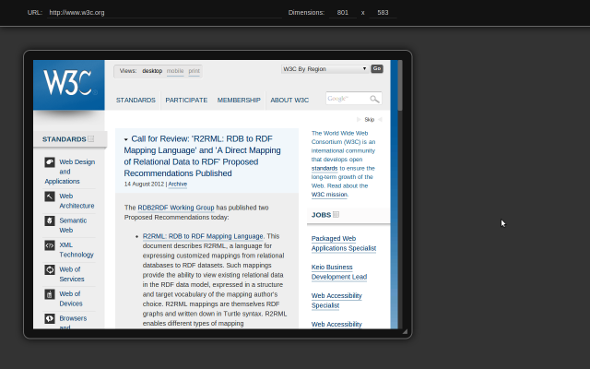Switch to the mobile view
Screen dimensions: 590x369
175,71
